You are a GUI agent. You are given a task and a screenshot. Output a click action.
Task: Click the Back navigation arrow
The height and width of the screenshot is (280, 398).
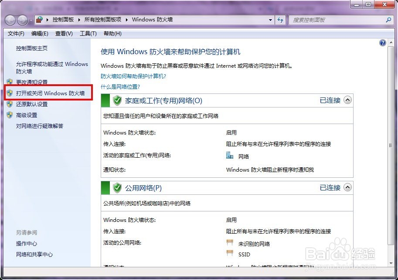point(10,20)
